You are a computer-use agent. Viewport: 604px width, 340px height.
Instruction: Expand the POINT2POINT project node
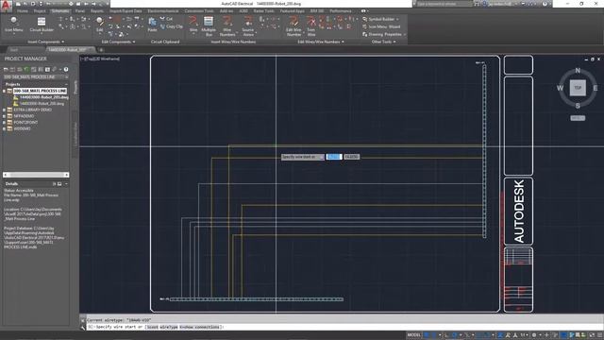[4, 122]
